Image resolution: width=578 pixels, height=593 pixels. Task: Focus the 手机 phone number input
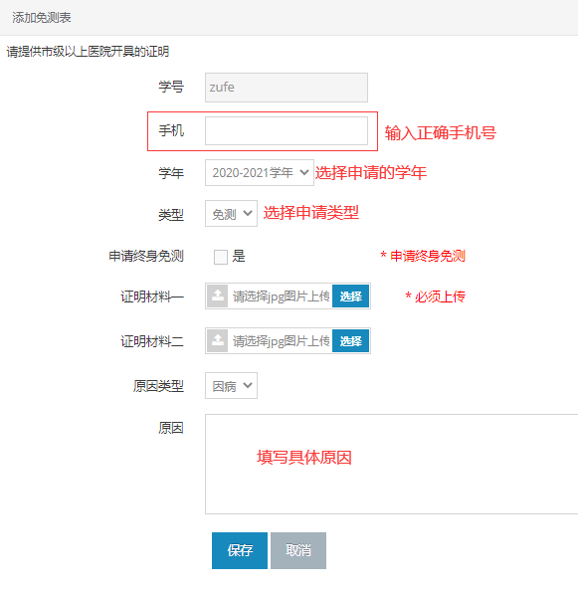[x=287, y=131]
